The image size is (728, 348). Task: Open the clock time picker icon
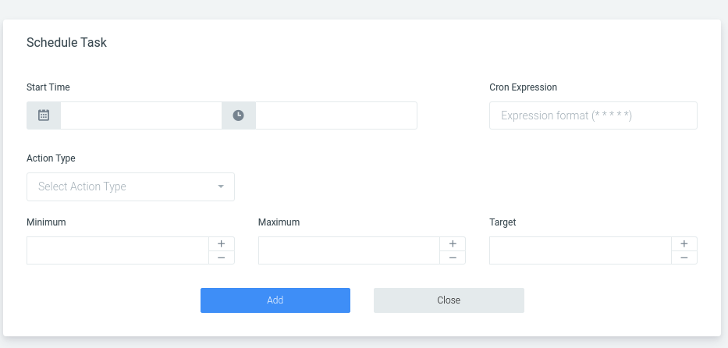tap(238, 115)
